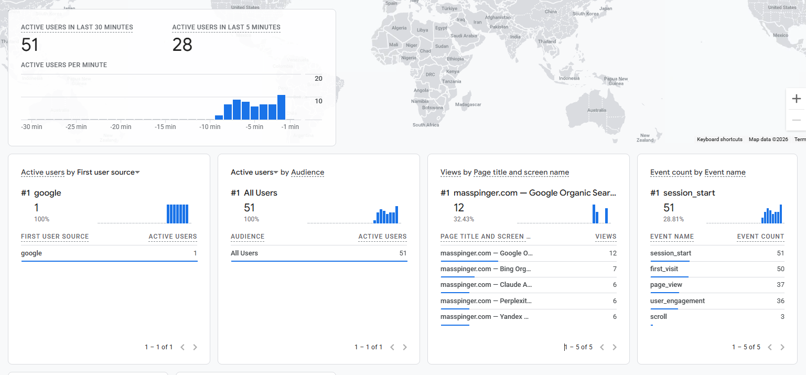Click the #1 google top source heading

tap(41, 193)
